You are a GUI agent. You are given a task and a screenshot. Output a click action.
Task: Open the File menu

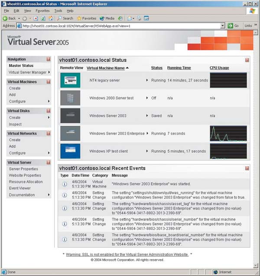click(x=6, y=11)
